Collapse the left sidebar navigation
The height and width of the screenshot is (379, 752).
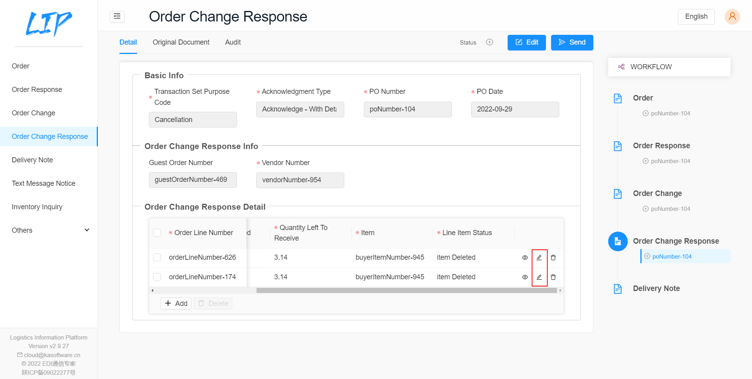click(x=117, y=17)
